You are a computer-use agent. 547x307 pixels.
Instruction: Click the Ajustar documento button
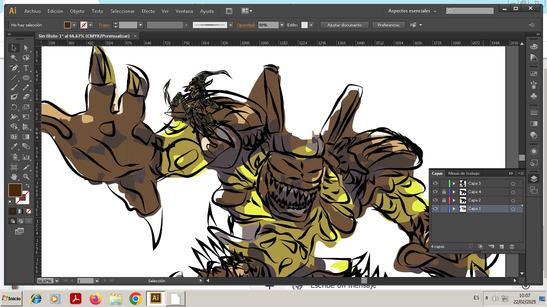click(x=344, y=25)
